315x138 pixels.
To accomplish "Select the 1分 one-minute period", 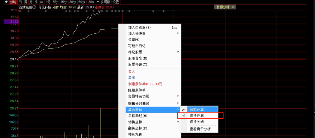I will (x=48, y=2).
